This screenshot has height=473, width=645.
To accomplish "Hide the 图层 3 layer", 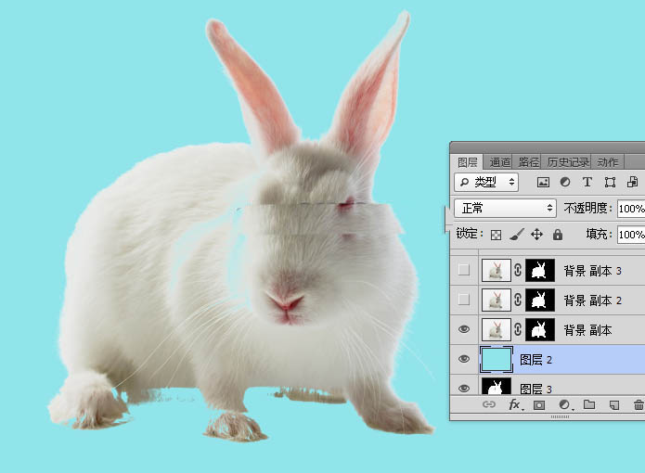I will coord(464,388).
